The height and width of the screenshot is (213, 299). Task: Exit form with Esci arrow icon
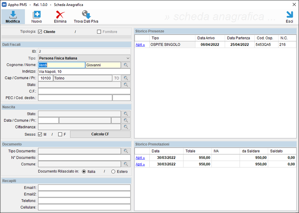tap(289, 15)
